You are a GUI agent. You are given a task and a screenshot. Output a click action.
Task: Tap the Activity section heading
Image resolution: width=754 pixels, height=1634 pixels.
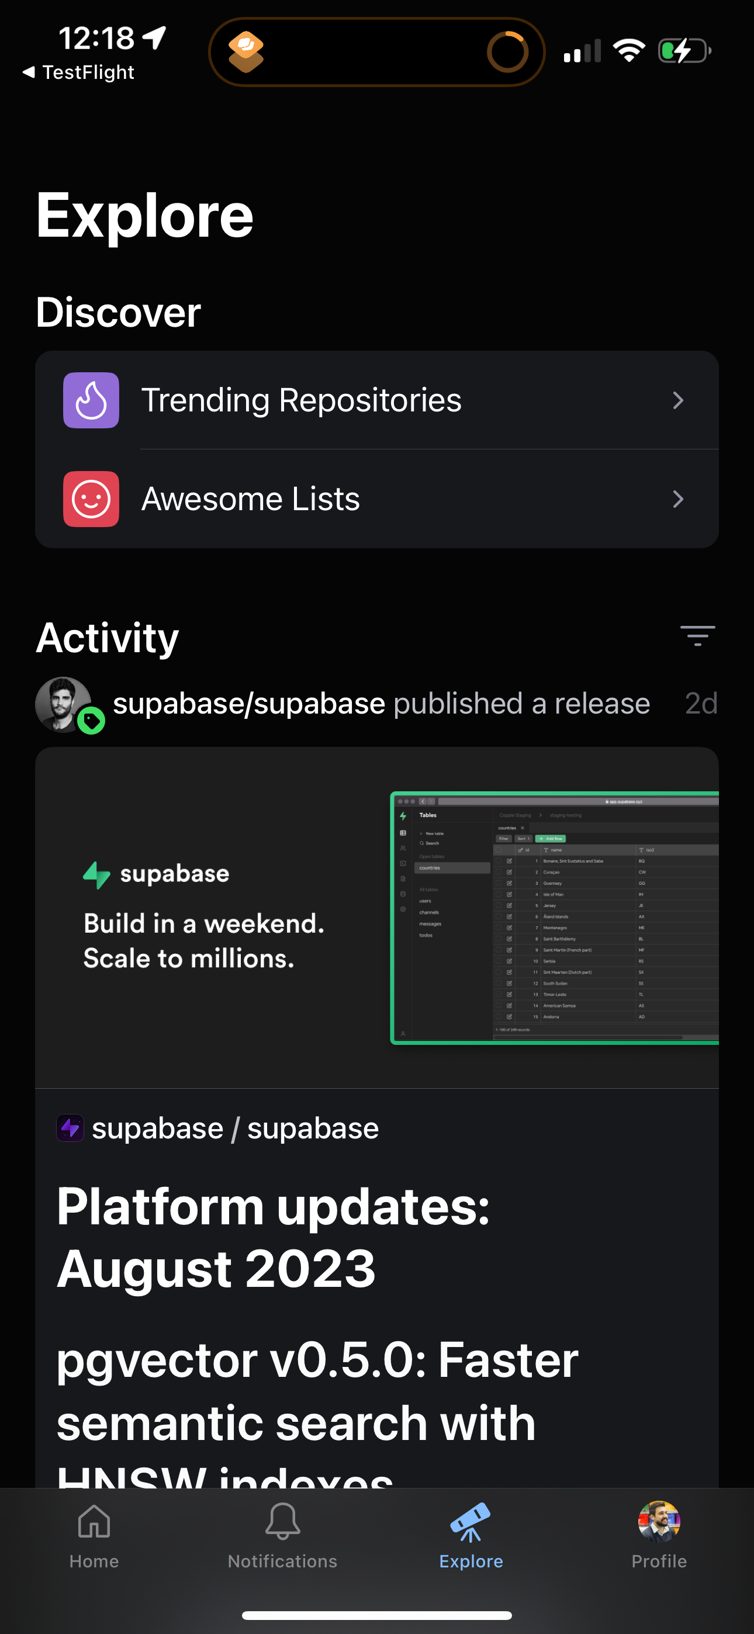108,638
